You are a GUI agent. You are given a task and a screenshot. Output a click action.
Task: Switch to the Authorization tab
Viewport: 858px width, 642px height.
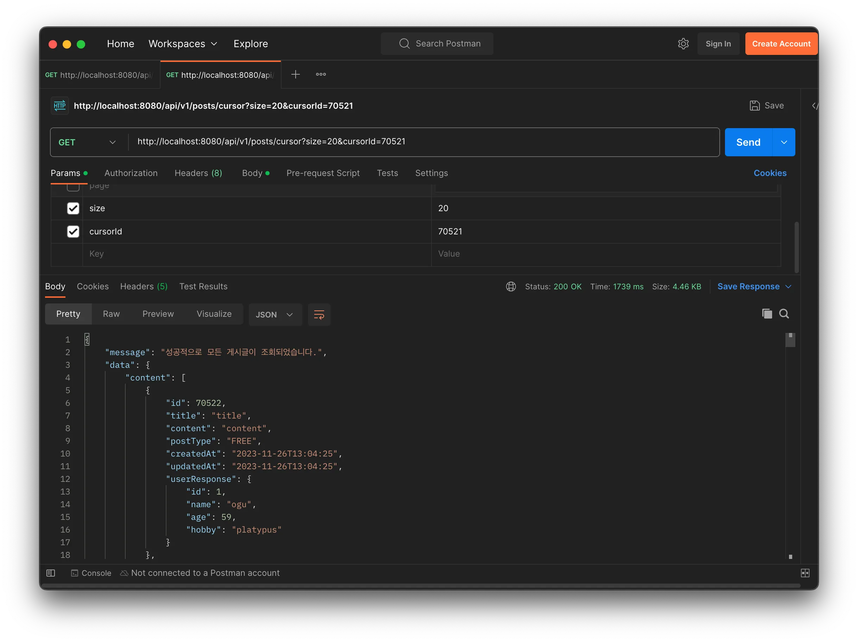[x=131, y=173]
